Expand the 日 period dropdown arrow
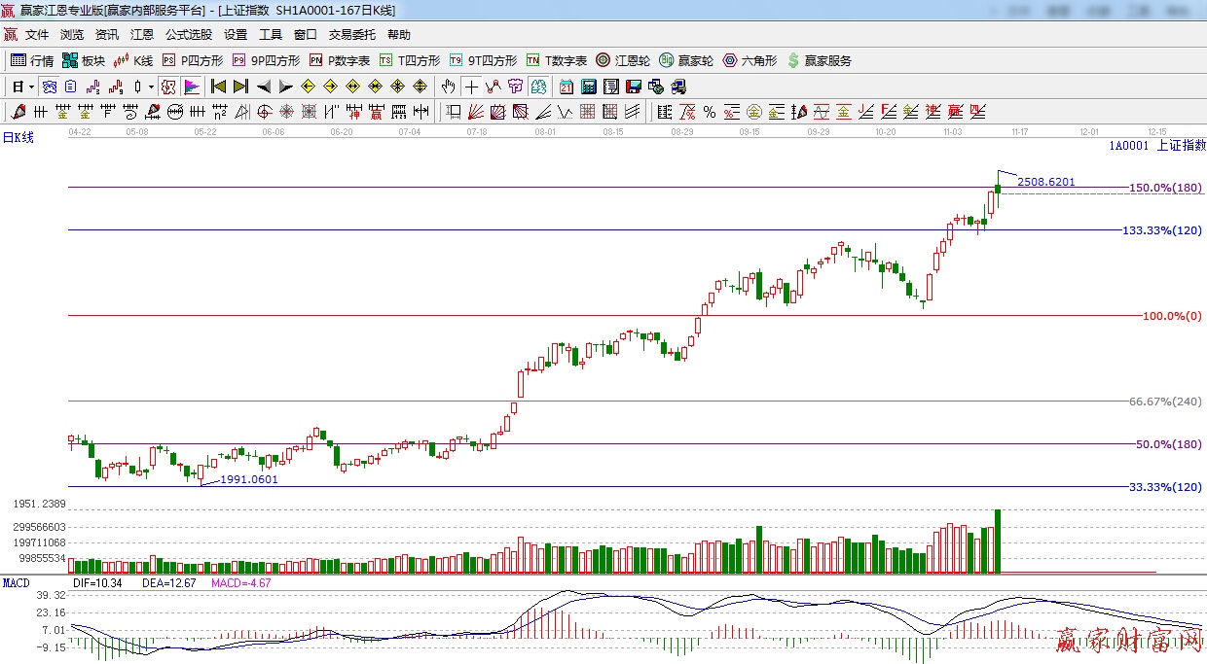1207x664 pixels. [31, 87]
